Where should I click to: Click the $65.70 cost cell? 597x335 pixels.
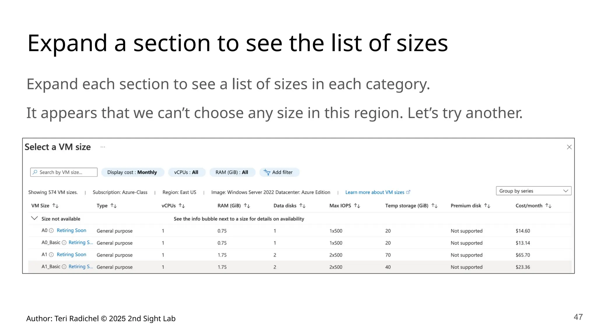coord(523,255)
